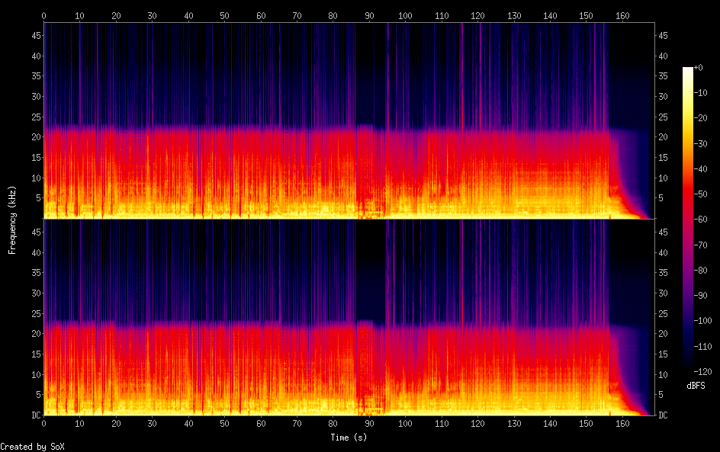The height and width of the screenshot is (452, 720).
Task: Click the "-20" value on the color scale
Action: coord(700,118)
